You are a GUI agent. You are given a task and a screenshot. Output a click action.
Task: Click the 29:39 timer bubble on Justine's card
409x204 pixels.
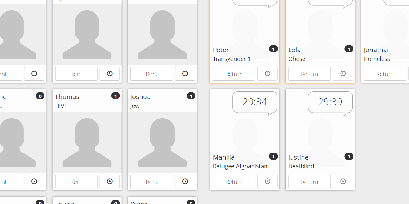(x=330, y=102)
